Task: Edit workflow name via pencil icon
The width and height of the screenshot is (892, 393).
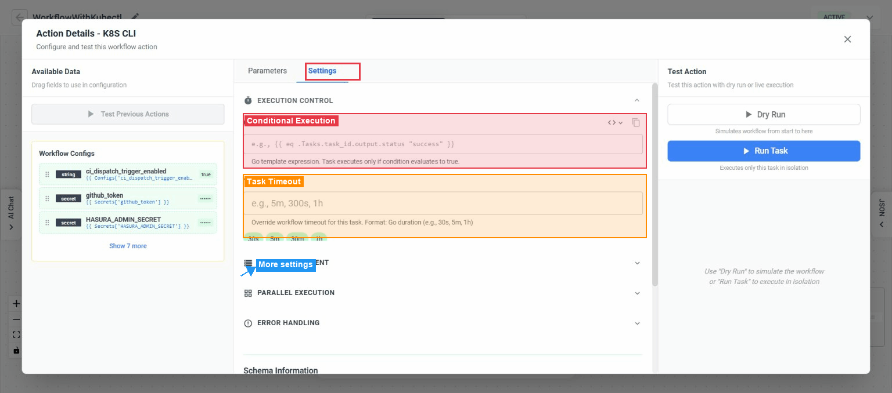Action: point(135,17)
